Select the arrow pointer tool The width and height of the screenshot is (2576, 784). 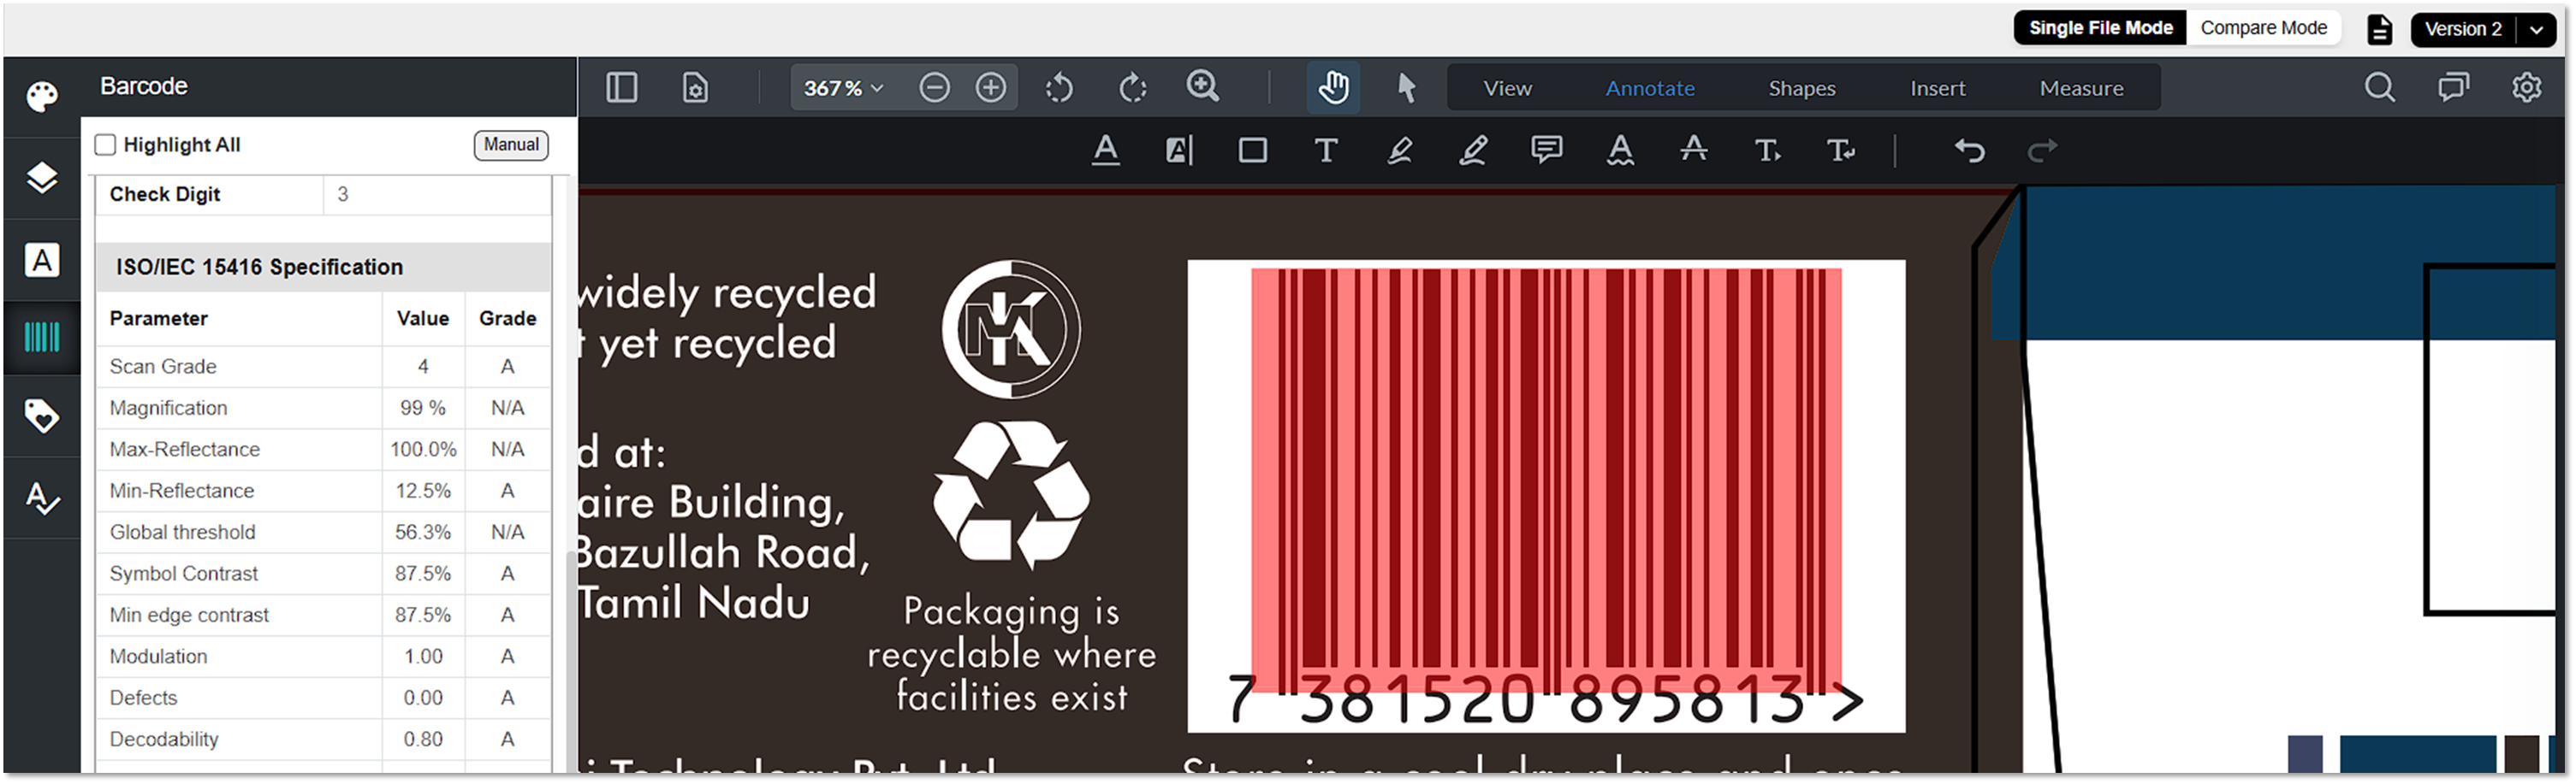[1406, 88]
